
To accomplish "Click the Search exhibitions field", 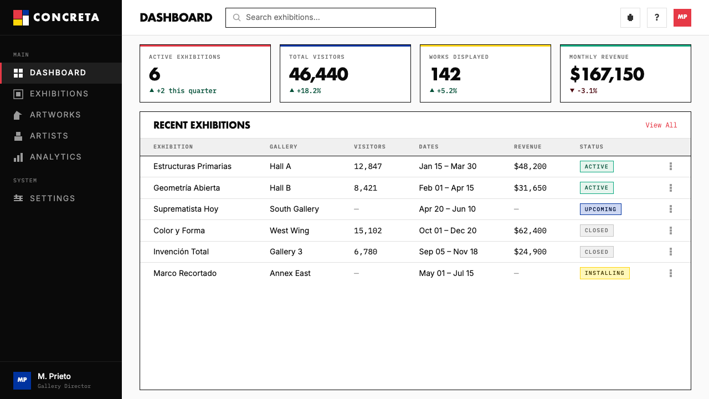I will point(331,18).
